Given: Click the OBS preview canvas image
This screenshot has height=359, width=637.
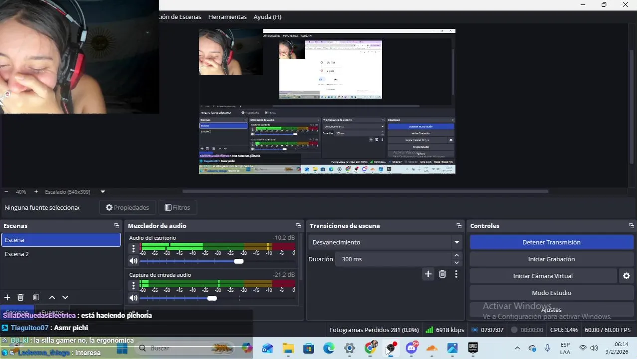Looking at the screenshot, I should (327, 101).
